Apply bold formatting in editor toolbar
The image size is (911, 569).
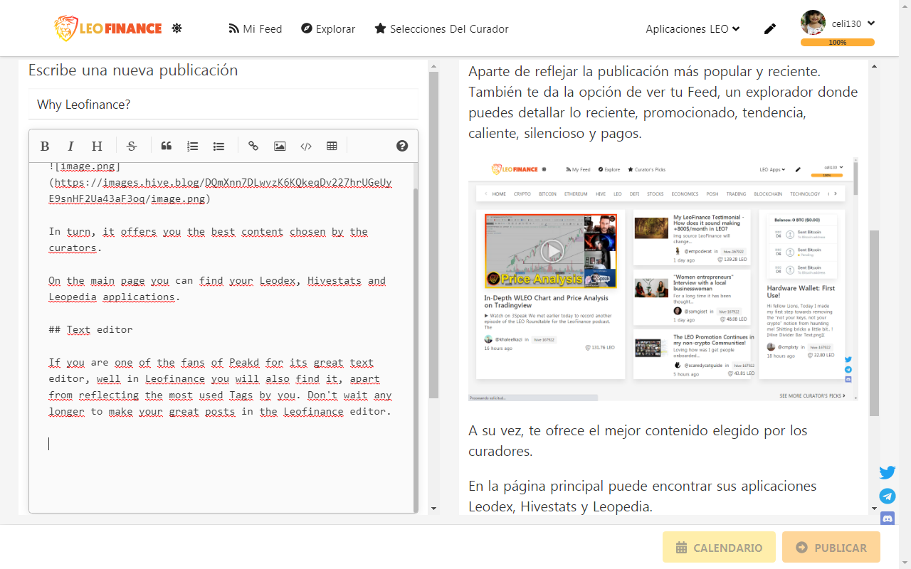pos(45,146)
